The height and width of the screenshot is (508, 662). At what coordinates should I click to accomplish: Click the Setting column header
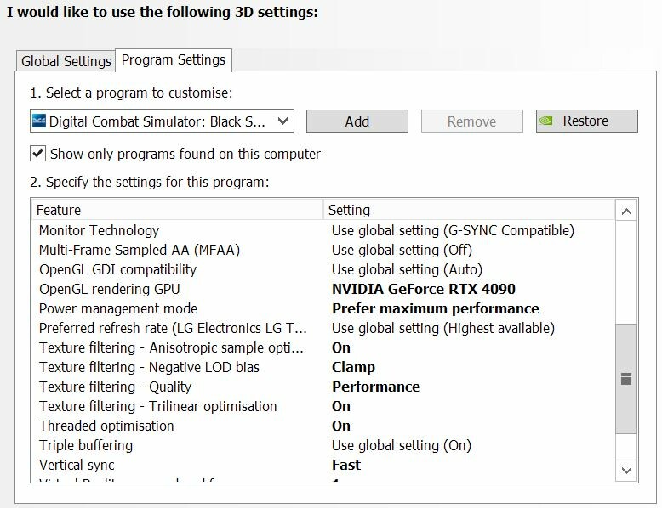(x=469, y=210)
